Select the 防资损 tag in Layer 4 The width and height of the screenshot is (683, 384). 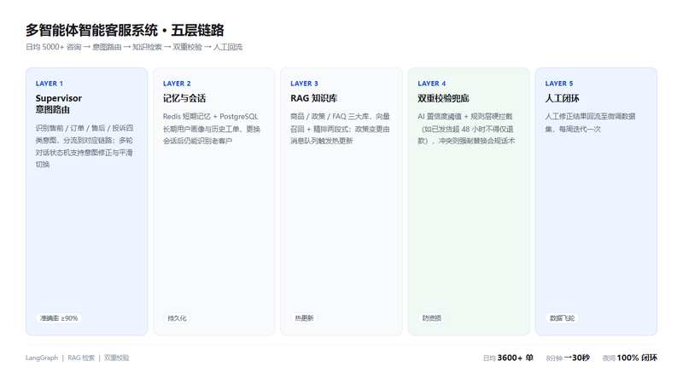[x=432, y=318]
